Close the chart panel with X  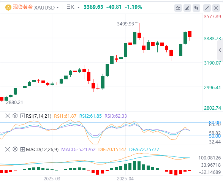(x=216, y=8)
